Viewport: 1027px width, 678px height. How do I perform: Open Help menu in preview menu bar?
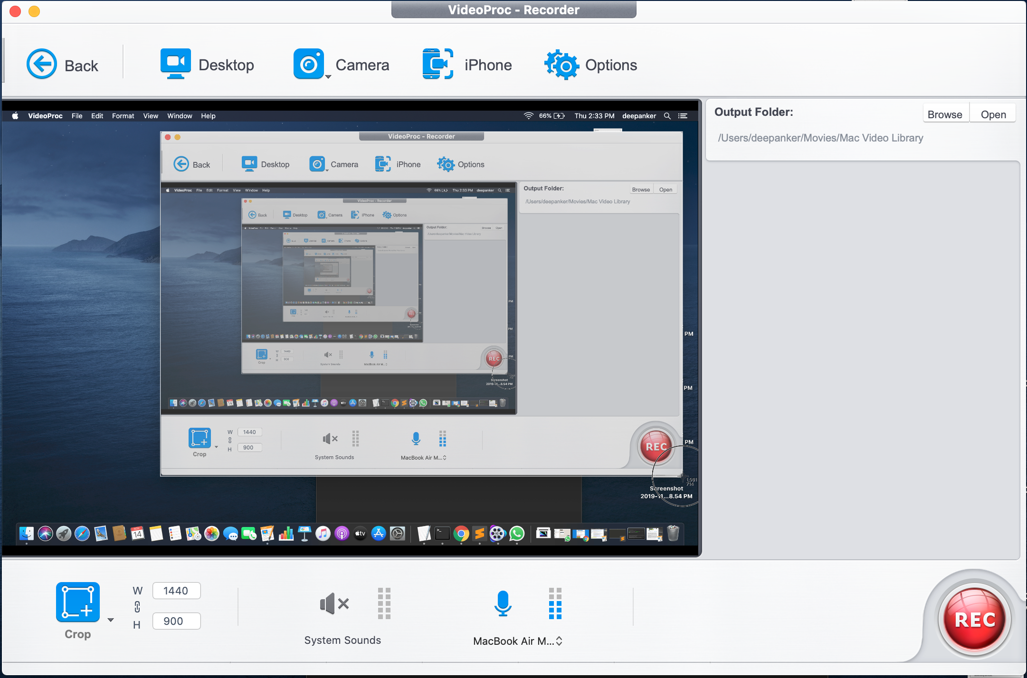click(208, 116)
